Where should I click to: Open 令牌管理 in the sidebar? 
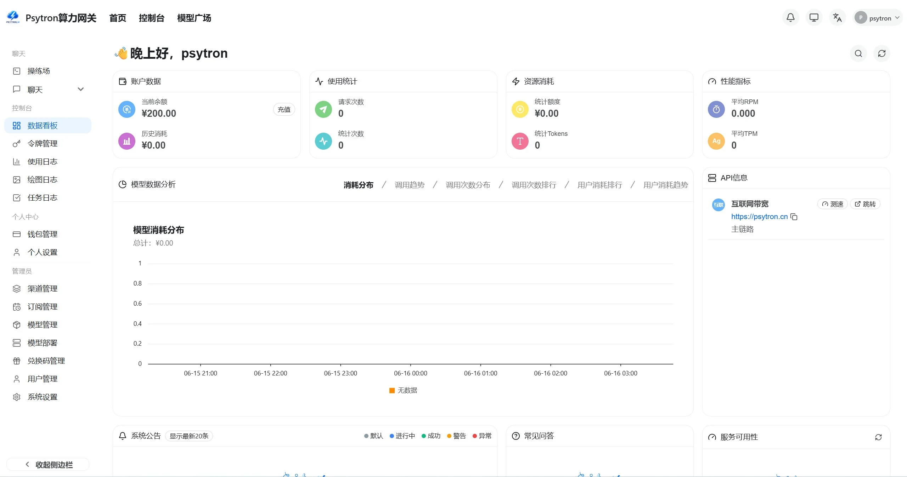pyautogui.click(x=48, y=144)
